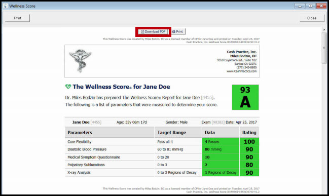Select the X-ray Analysis row label

tap(79, 173)
